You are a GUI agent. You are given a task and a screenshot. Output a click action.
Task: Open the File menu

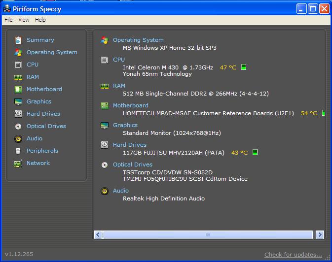tap(8, 20)
